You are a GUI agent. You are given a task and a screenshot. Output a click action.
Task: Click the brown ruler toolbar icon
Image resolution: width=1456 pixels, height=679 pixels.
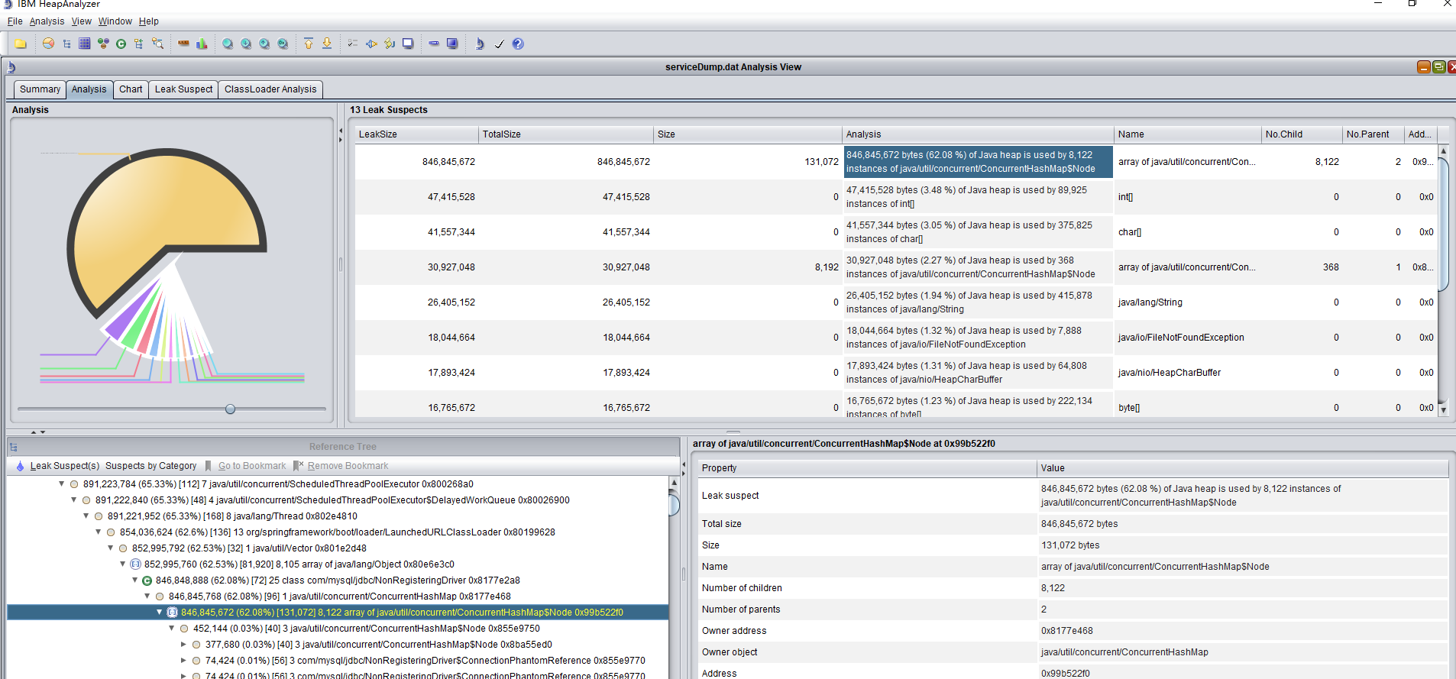click(x=183, y=44)
